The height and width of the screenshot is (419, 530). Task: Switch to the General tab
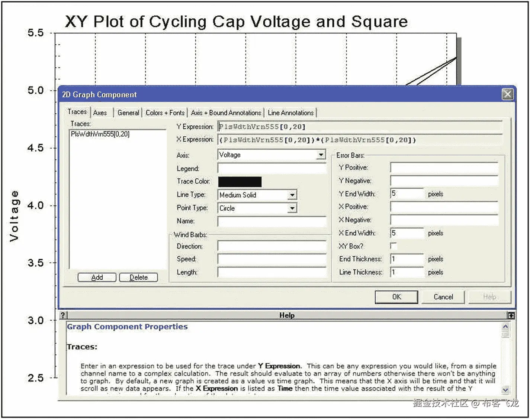(128, 113)
